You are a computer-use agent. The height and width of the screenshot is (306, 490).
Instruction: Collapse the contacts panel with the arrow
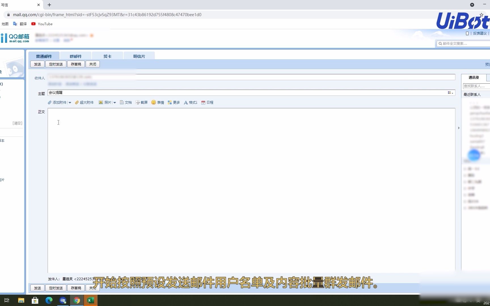459,128
